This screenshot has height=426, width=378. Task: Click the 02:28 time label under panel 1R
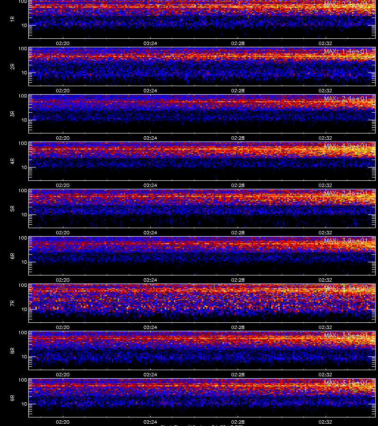[x=238, y=44]
